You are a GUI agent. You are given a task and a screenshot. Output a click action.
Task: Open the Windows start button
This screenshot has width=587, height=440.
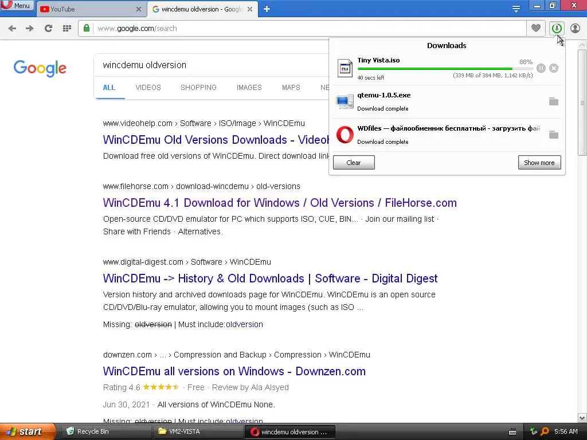(28, 431)
